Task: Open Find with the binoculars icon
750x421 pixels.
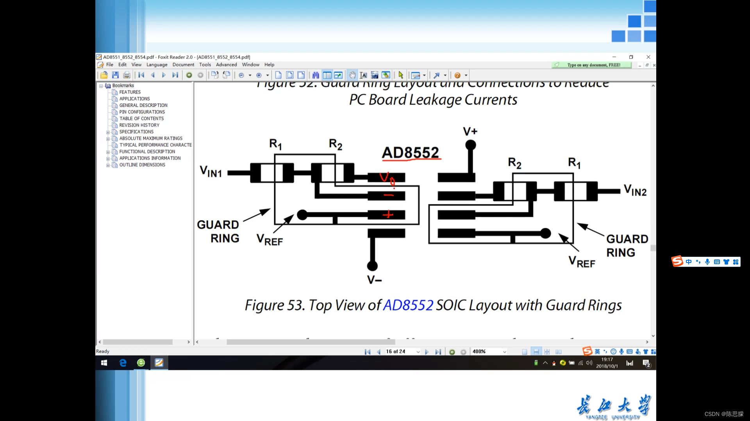Action: point(316,75)
